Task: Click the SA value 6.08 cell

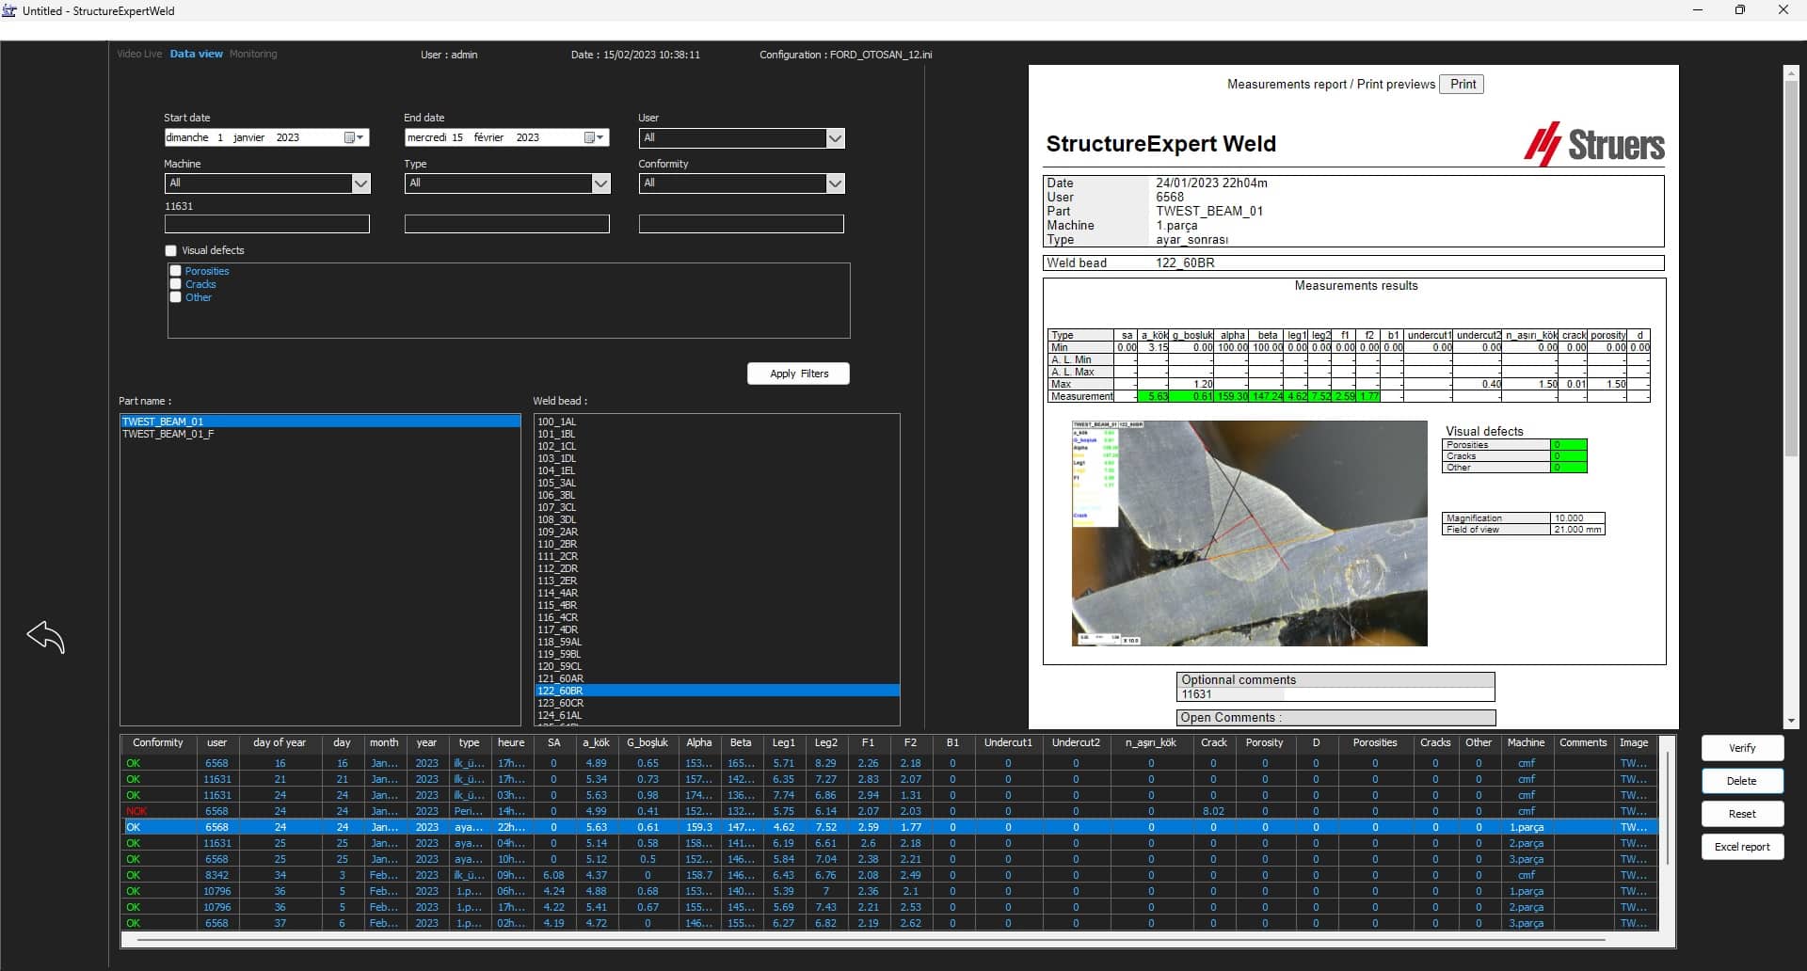Action: coord(553,875)
